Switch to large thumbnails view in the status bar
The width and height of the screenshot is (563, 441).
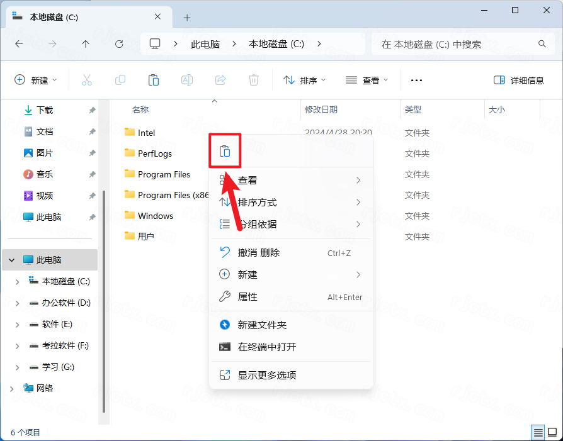tap(552, 432)
